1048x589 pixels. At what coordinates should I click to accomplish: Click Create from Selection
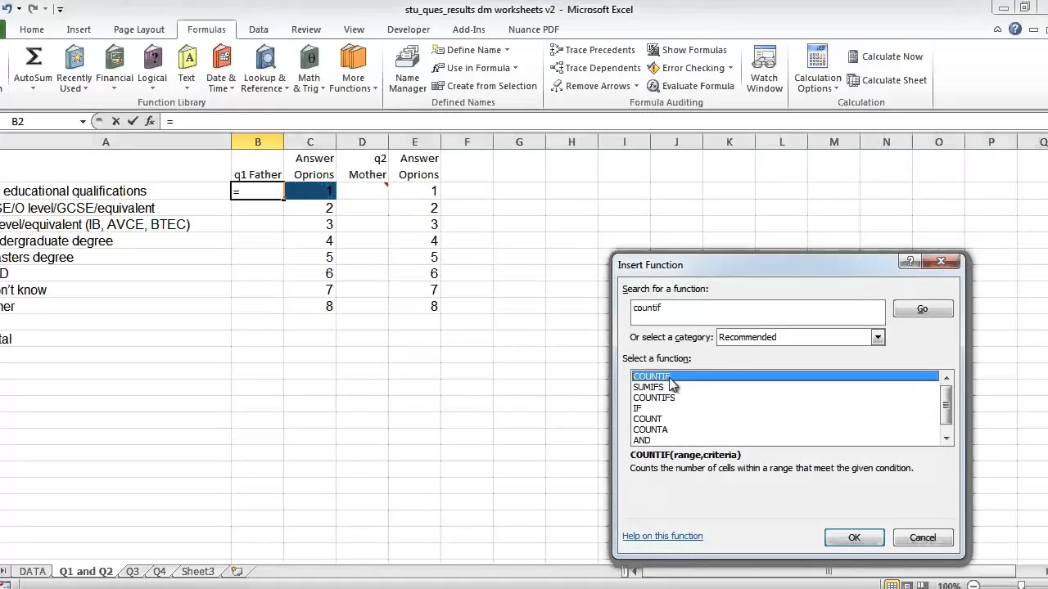485,86
